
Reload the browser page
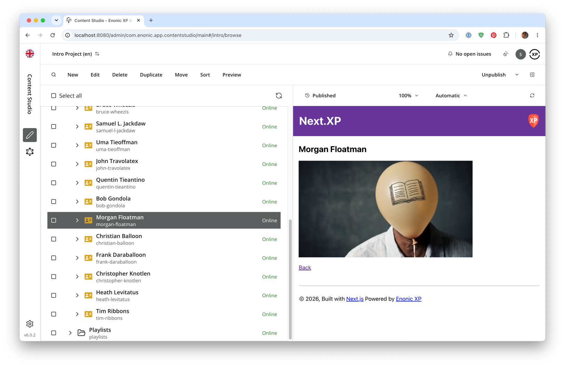point(53,35)
